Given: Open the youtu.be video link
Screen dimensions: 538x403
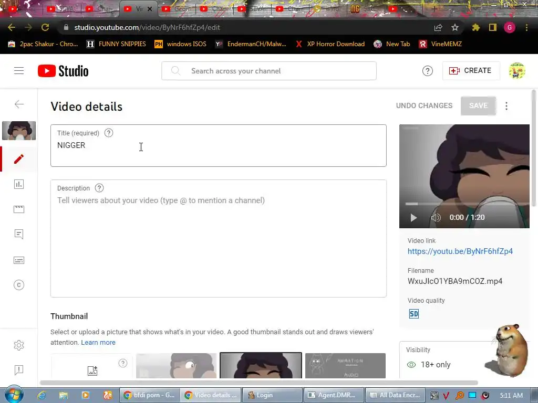Looking at the screenshot, I should click(460, 251).
